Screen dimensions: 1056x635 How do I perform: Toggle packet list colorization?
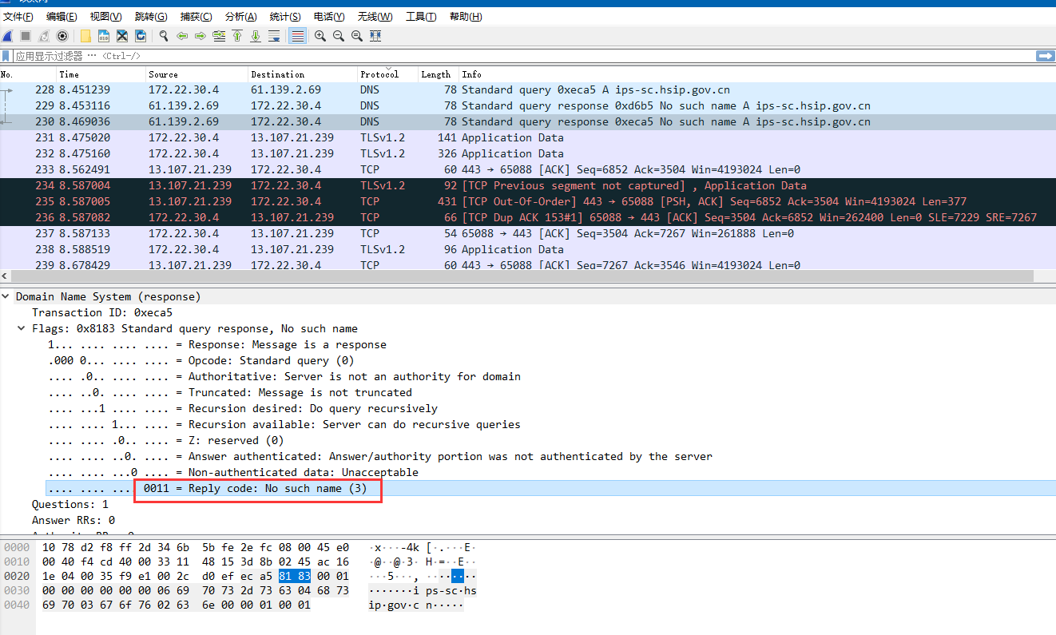coord(297,36)
